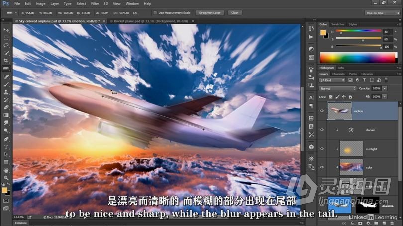This screenshot has width=403, height=226.
Task: Switch to the Swatches tab
Action: point(337,24)
